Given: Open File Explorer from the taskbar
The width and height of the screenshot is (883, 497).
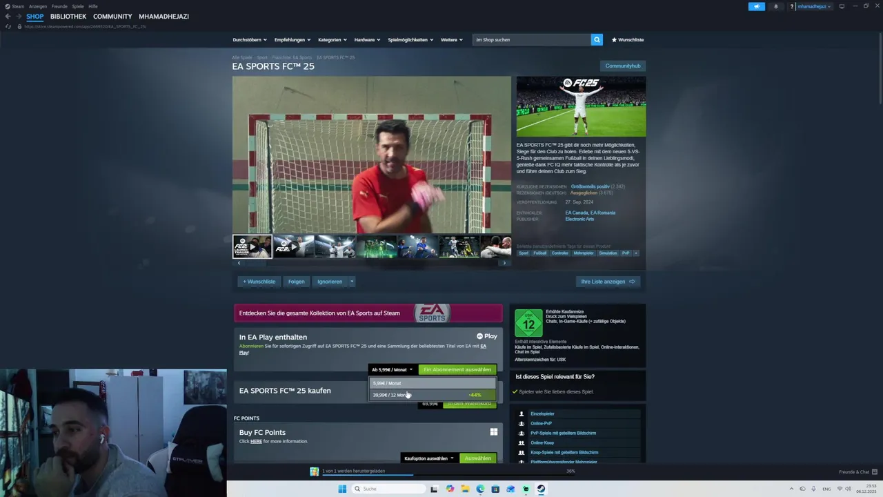Looking at the screenshot, I should [465, 489].
